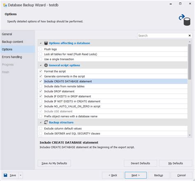Click the scroll up arrow in options list

click(190, 41)
